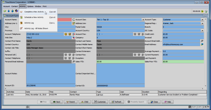Click the Contact Important Notes text area
Viewport: 211px width, 110px height.
[121, 74]
